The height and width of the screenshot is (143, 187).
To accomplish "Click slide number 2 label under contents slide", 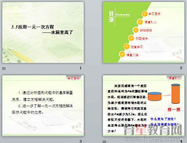I will tap(181, 68).
